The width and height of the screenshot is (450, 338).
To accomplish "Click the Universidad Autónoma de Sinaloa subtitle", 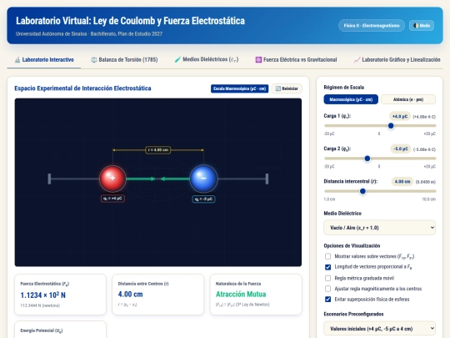I will [89, 34].
